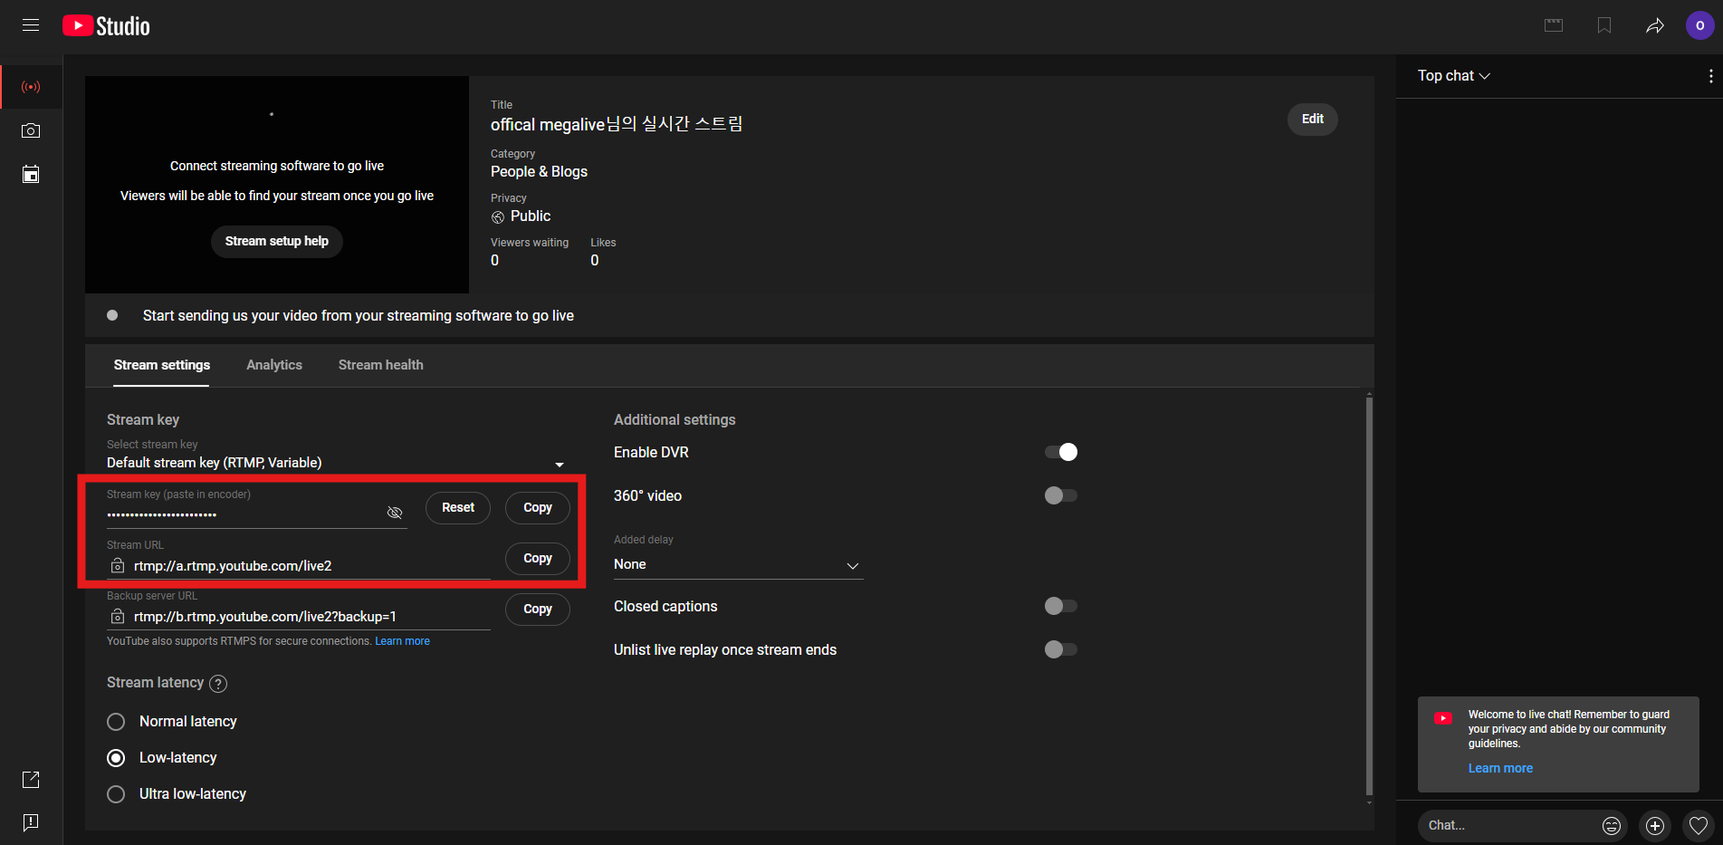The width and height of the screenshot is (1723, 845).
Task: Click the plus icon in chat bar
Action: pos(1655,825)
